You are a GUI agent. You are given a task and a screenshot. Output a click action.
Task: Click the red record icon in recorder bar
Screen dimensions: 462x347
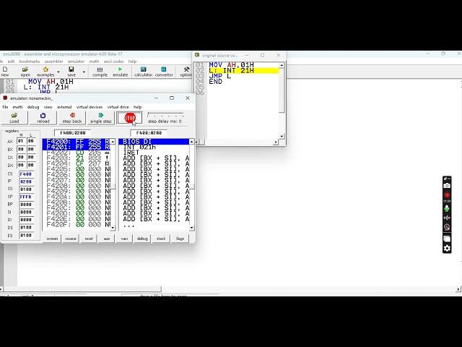pyautogui.click(x=447, y=195)
